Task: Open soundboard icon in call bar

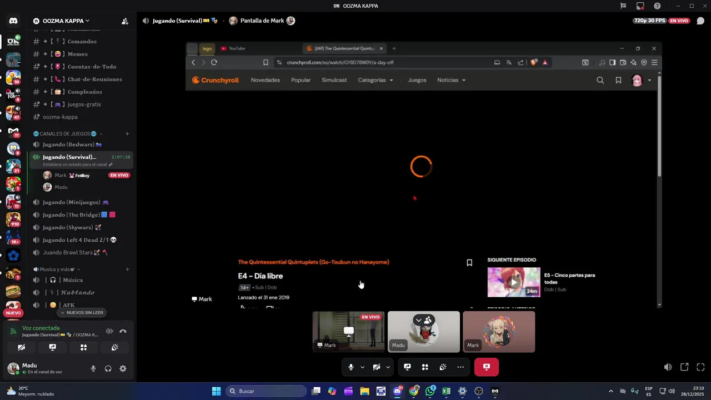Action: click(x=443, y=367)
